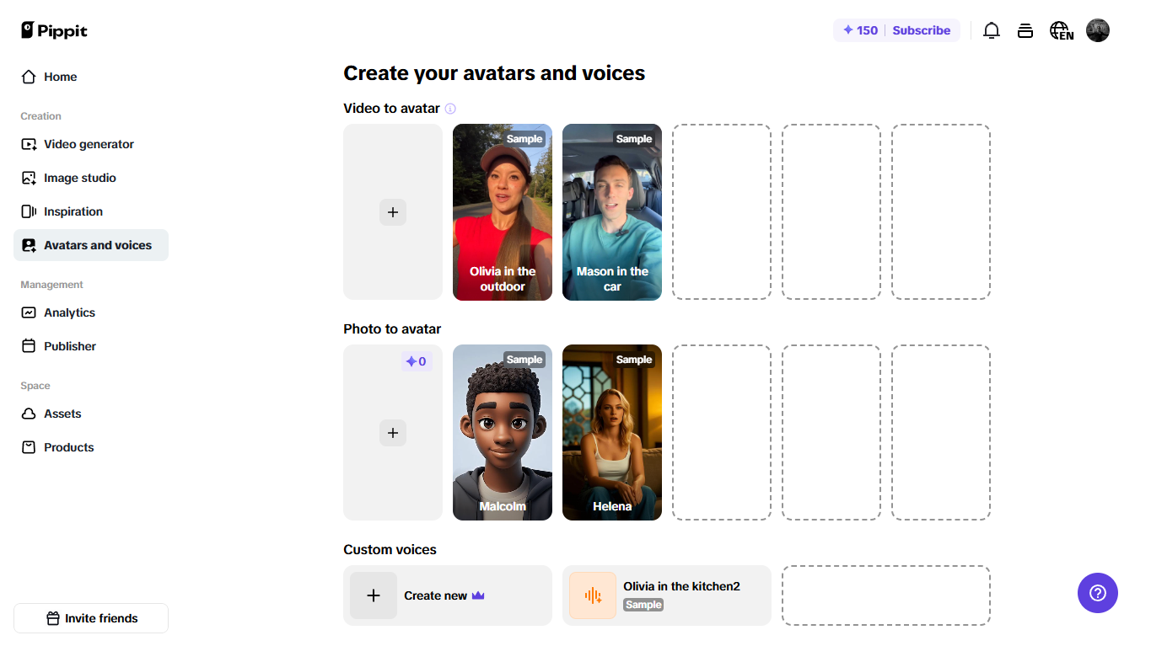
Task: Open the EN language selector
Action: [x=1061, y=30]
